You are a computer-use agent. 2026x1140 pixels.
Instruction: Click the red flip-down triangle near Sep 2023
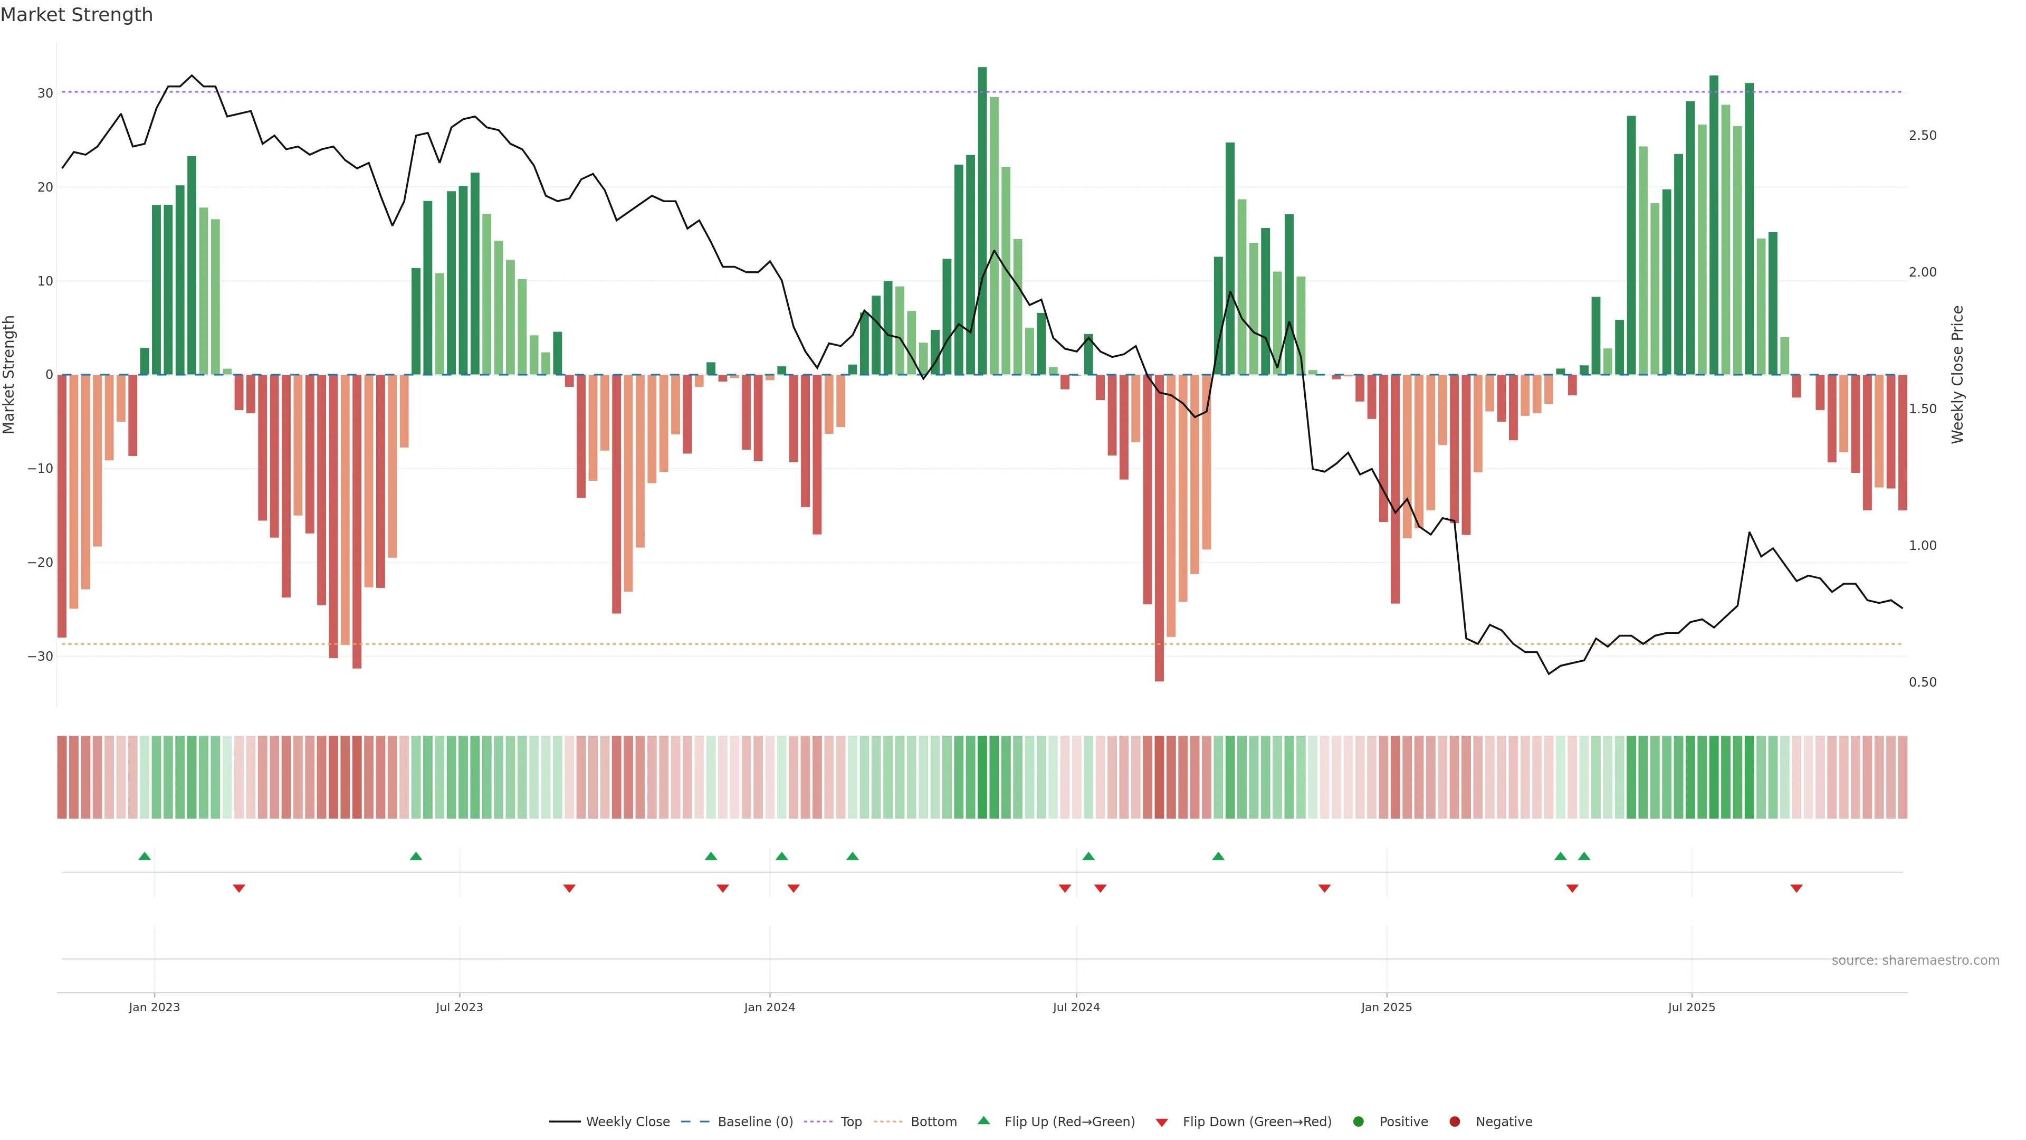569,888
